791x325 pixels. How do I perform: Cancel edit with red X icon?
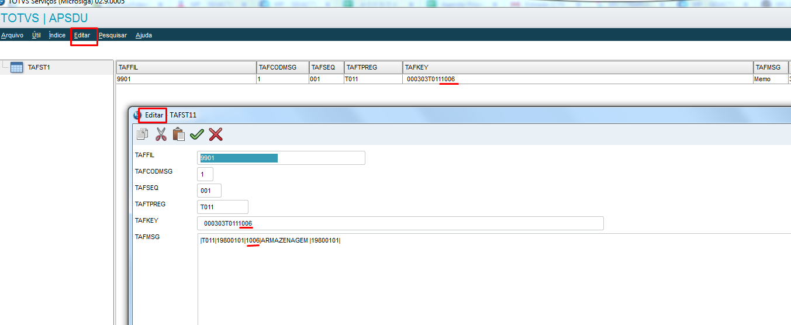click(x=216, y=134)
